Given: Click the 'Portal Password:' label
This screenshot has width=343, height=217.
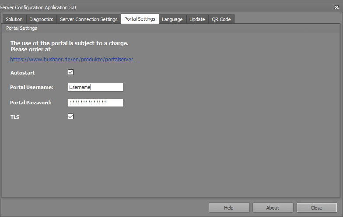Looking at the screenshot, I should click(31, 103).
